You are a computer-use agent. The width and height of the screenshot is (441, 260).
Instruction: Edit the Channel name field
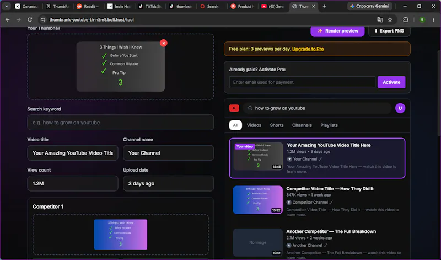coord(168,153)
